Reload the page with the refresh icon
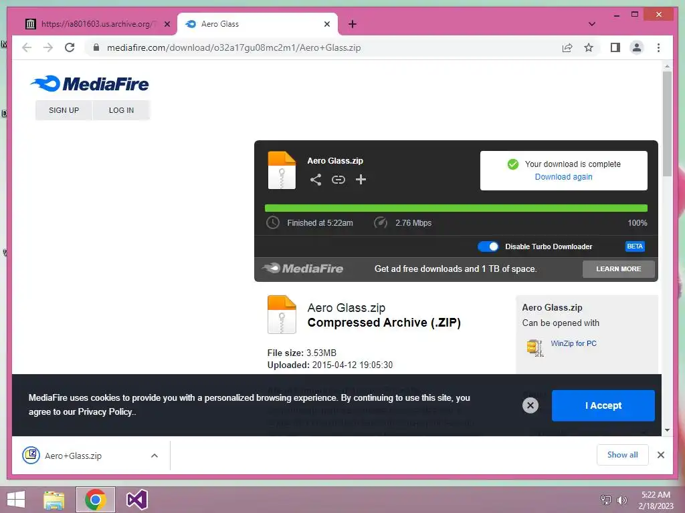The image size is (685, 513). click(x=70, y=47)
